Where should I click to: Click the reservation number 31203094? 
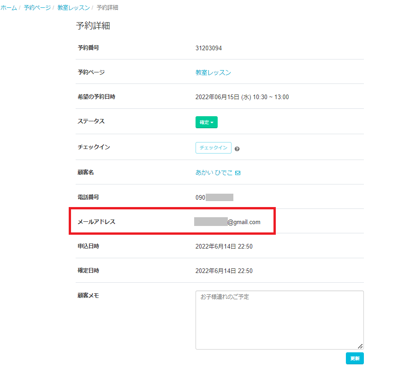[208, 48]
